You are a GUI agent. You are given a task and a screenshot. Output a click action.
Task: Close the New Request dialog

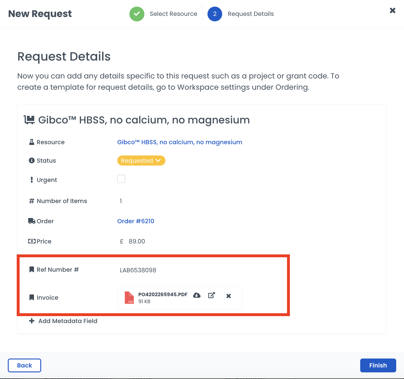392,11
